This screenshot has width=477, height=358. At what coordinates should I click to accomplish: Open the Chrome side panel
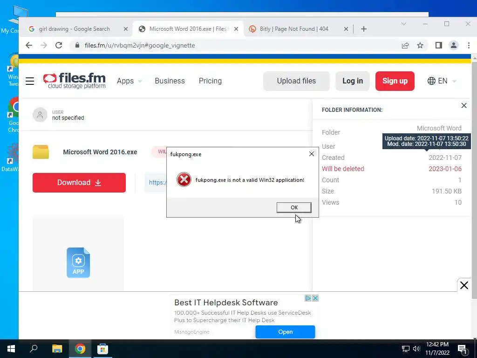[438, 45]
